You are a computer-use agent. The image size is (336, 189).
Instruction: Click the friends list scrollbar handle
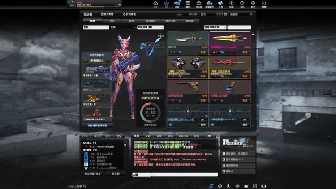tap(125, 145)
